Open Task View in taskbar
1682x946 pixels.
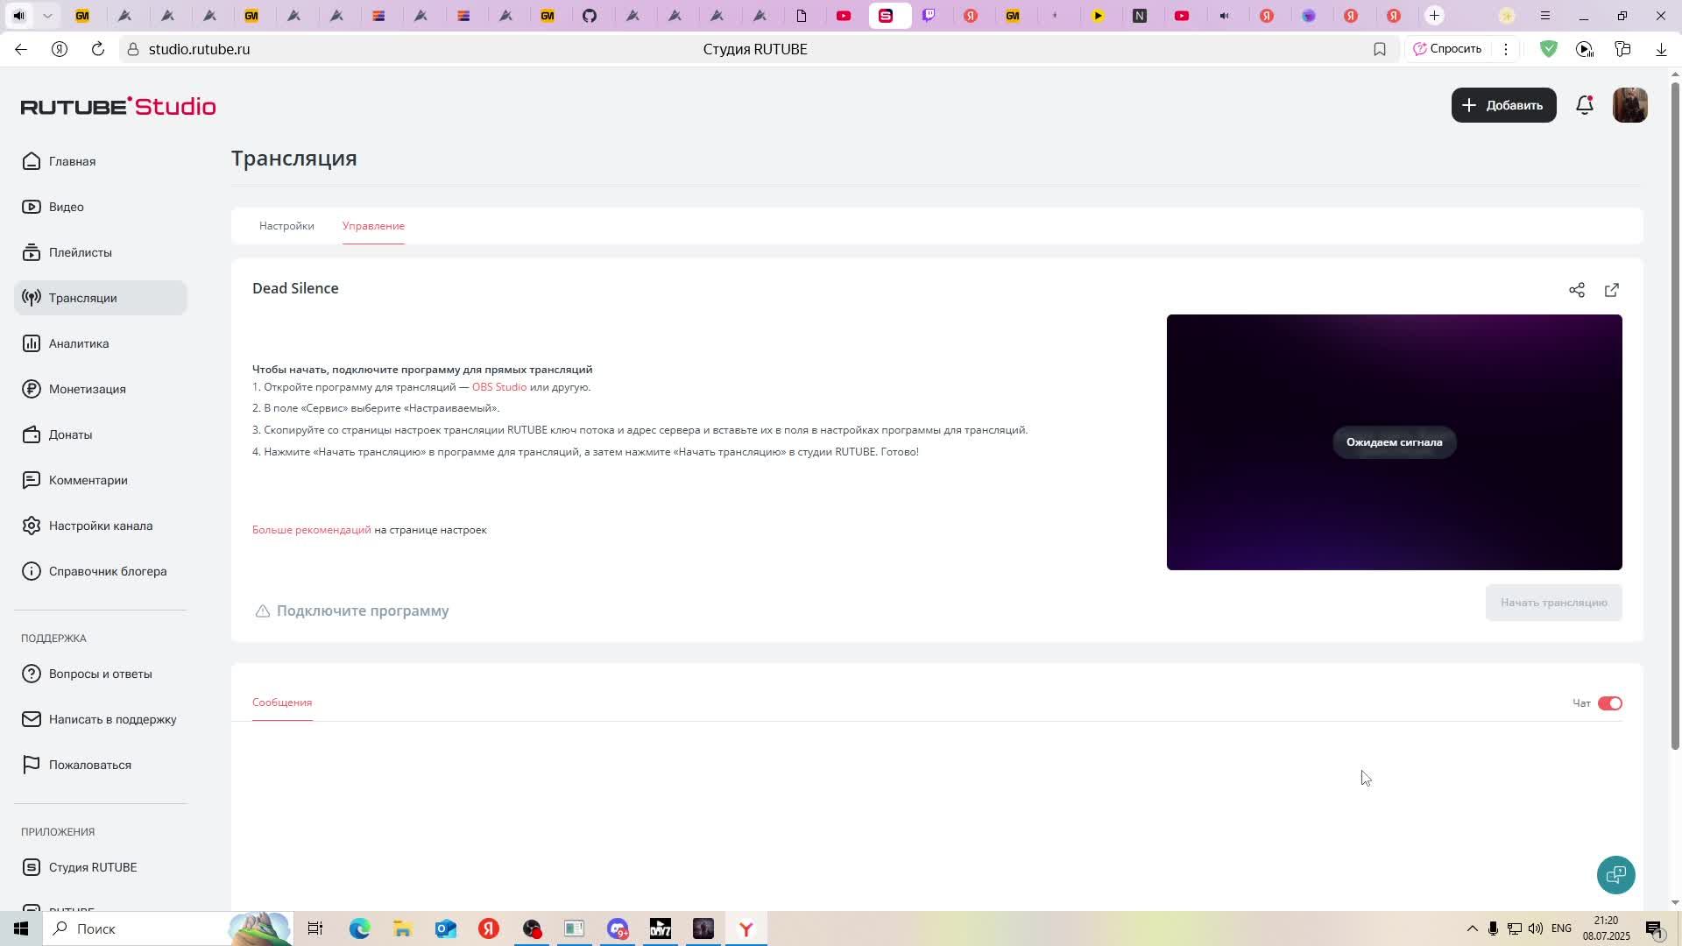(315, 928)
